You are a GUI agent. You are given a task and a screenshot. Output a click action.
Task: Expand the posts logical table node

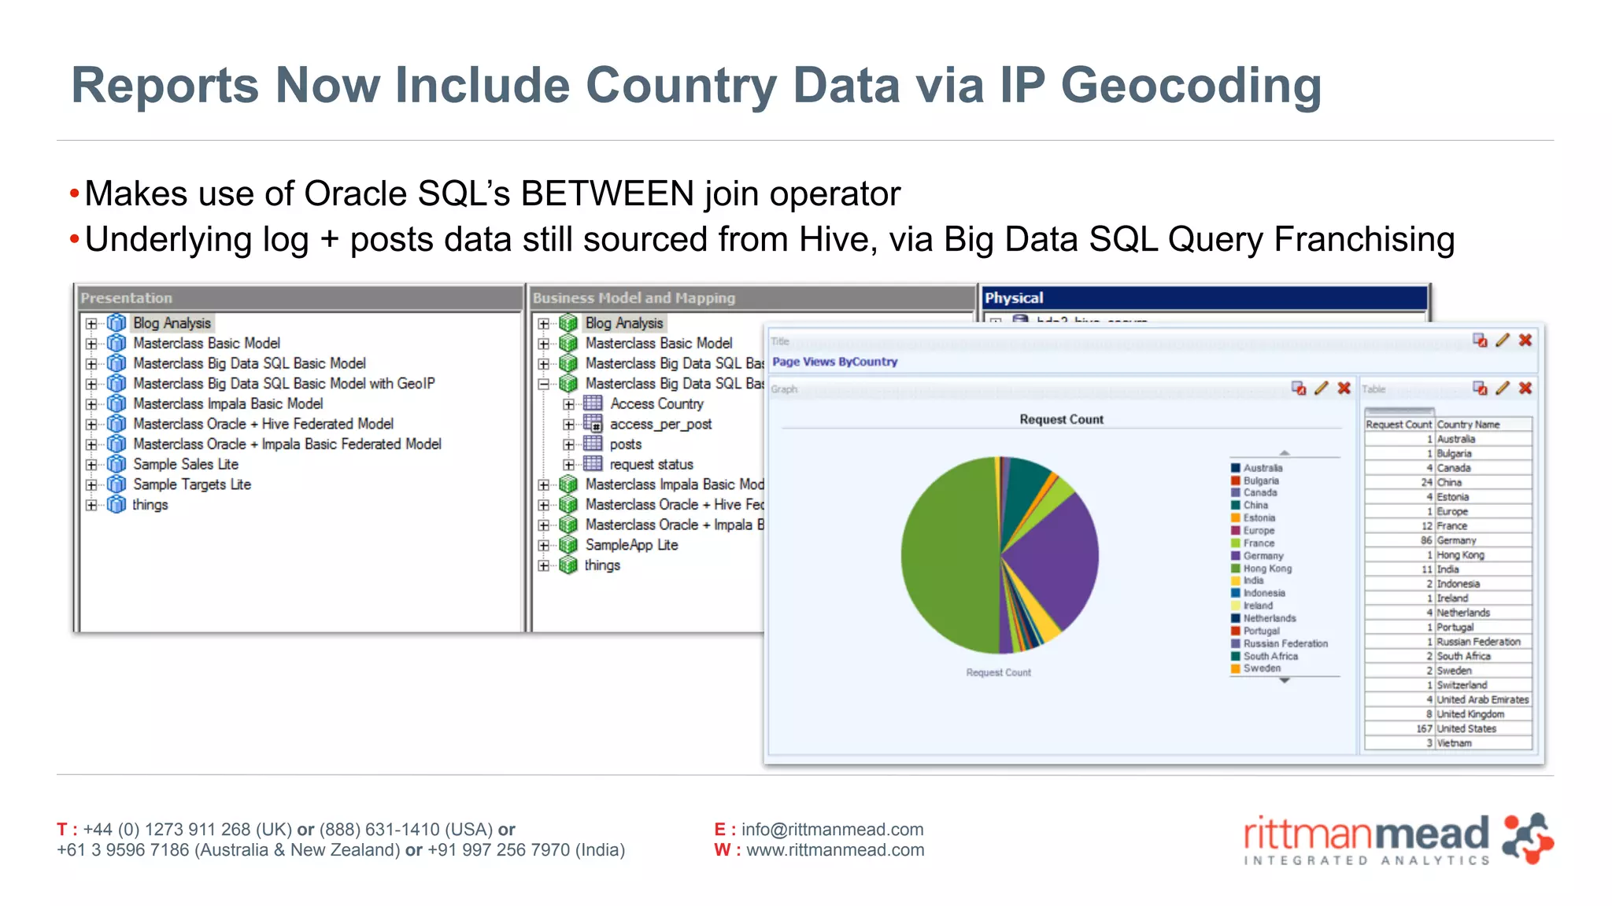[x=568, y=444]
